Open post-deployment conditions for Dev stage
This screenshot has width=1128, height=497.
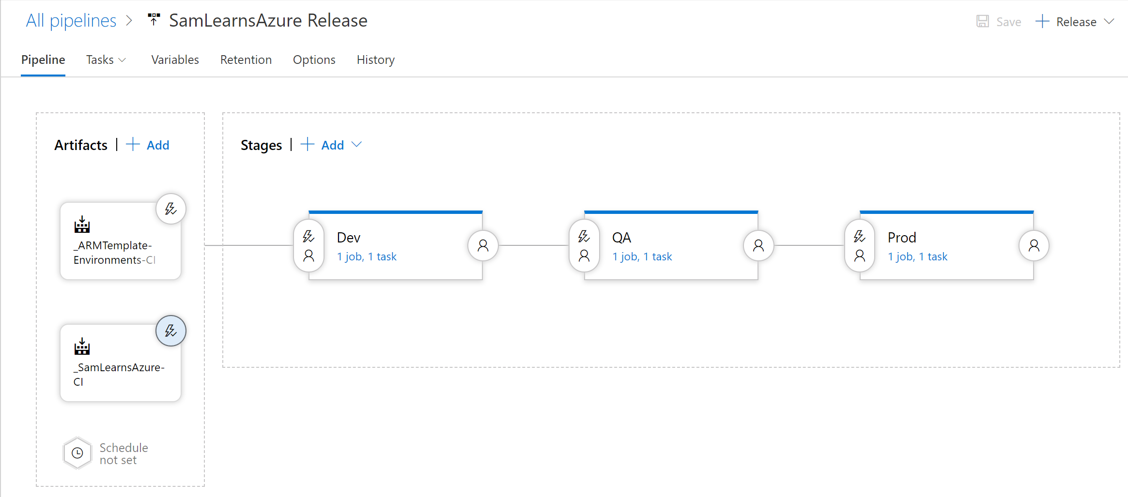pos(483,246)
